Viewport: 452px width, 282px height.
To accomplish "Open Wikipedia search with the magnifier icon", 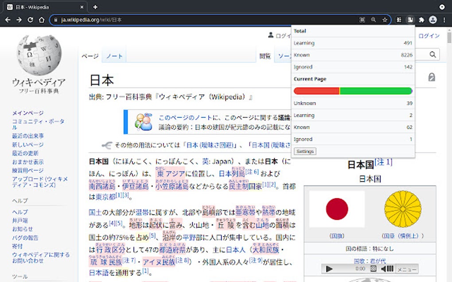I will point(432,54).
